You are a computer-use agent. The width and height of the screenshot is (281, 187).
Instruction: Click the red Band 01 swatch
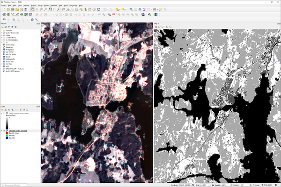[x=7, y=133]
